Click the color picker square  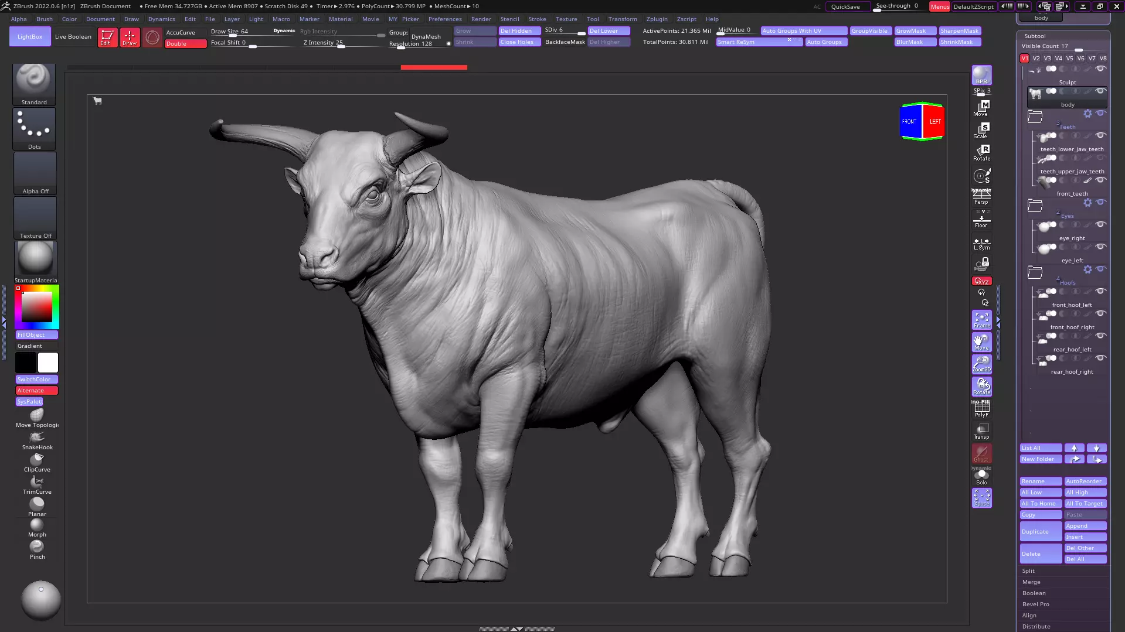37,307
